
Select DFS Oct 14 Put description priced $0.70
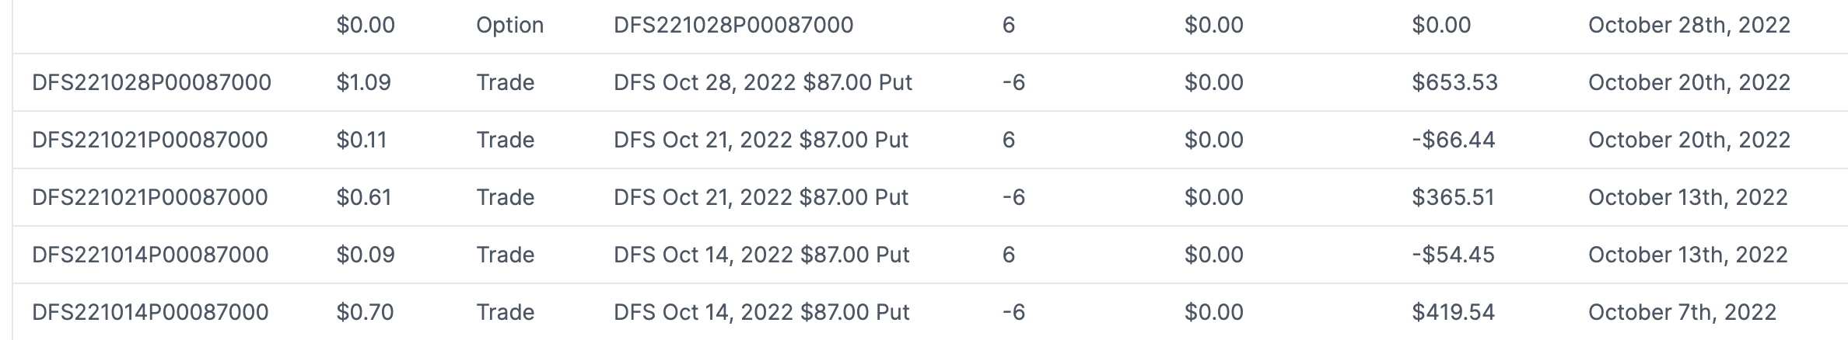(x=761, y=312)
